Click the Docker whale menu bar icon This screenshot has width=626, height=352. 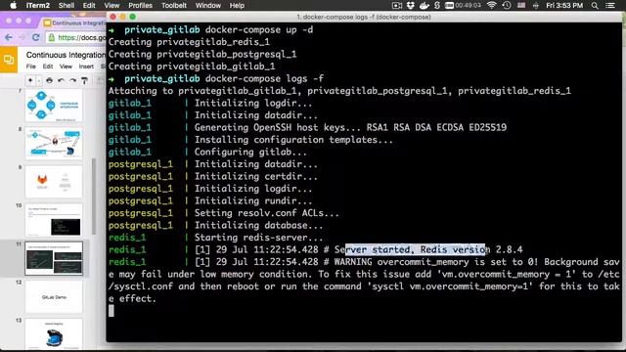tap(424, 5)
